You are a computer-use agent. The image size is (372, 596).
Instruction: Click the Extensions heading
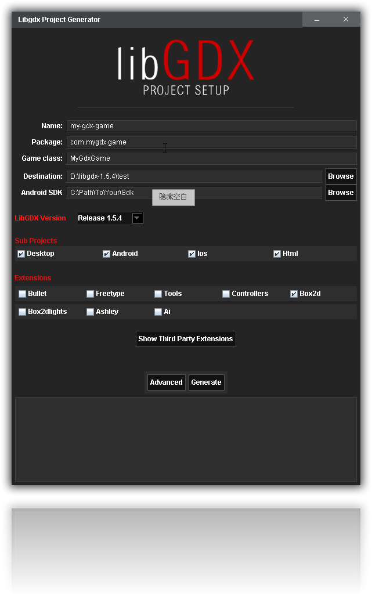coord(32,278)
